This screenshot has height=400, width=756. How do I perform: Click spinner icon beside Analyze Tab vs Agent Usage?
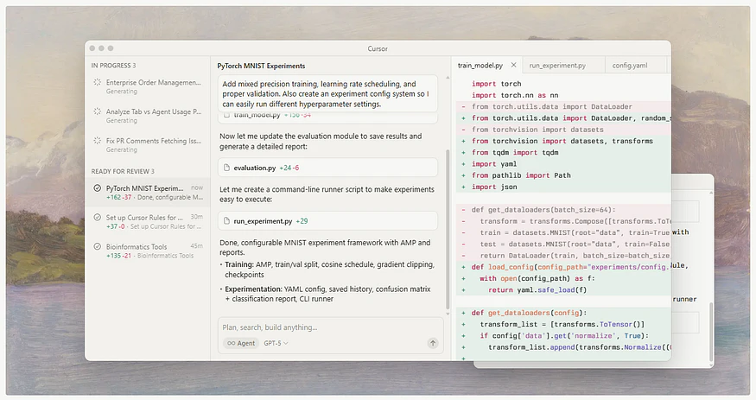[98, 111]
